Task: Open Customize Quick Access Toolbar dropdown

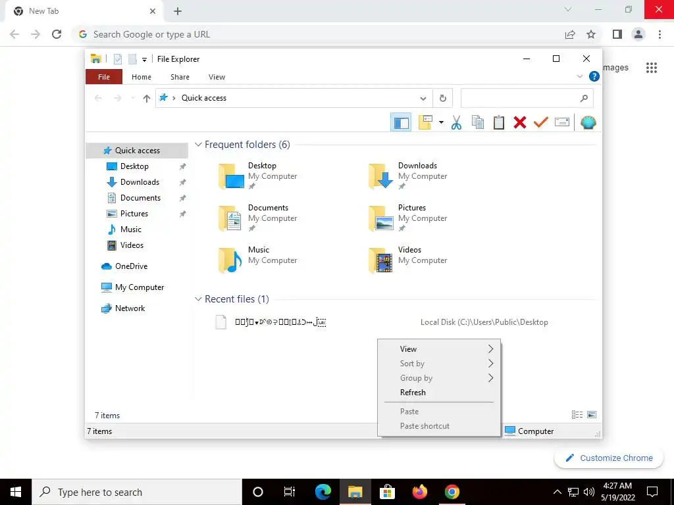Action: click(144, 60)
